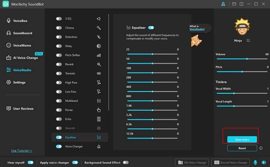Adjust the Vocal Length slider
The width and height of the screenshot is (270, 167).
pos(242,106)
